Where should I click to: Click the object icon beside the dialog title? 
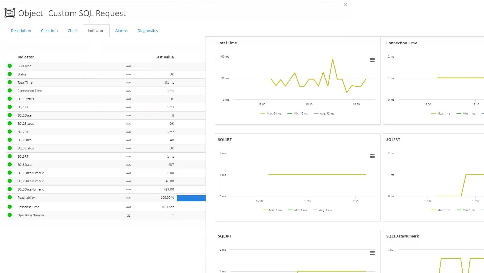[10, 13]
